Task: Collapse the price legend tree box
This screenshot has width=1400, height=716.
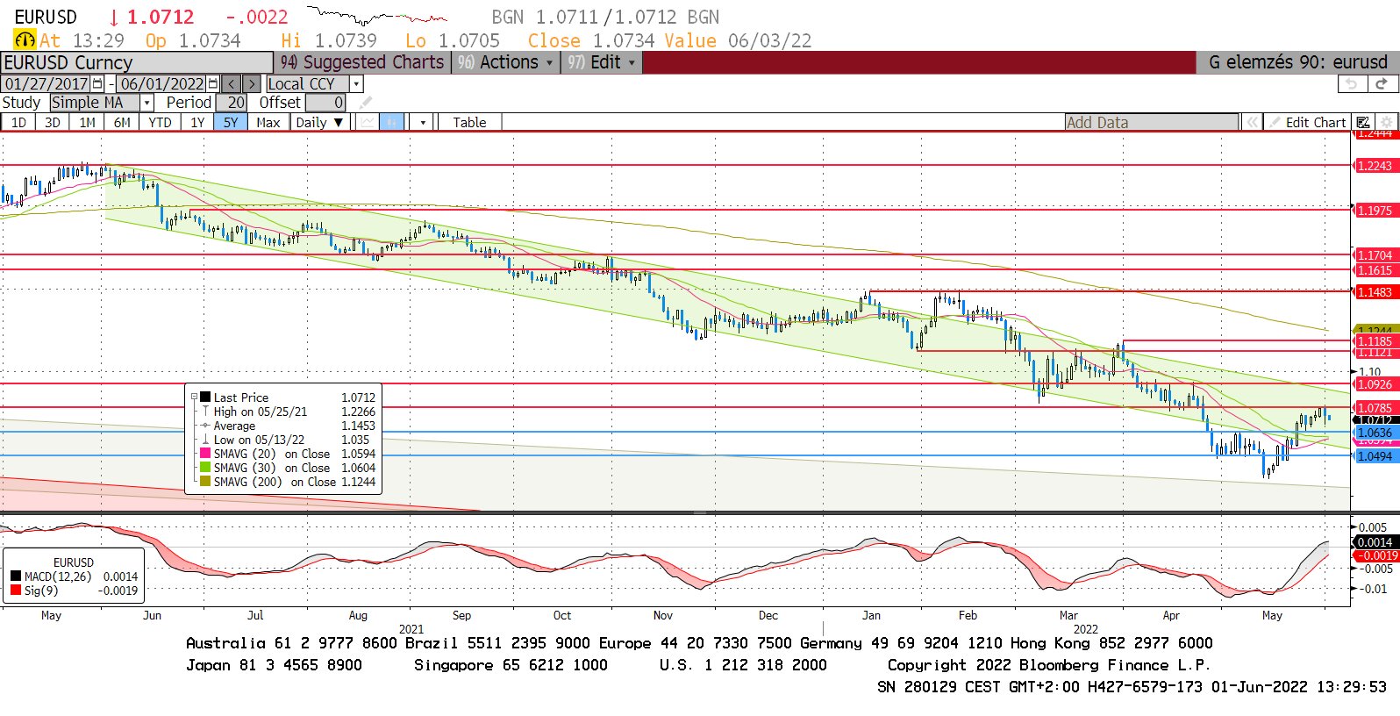Action: click(194, 397)
